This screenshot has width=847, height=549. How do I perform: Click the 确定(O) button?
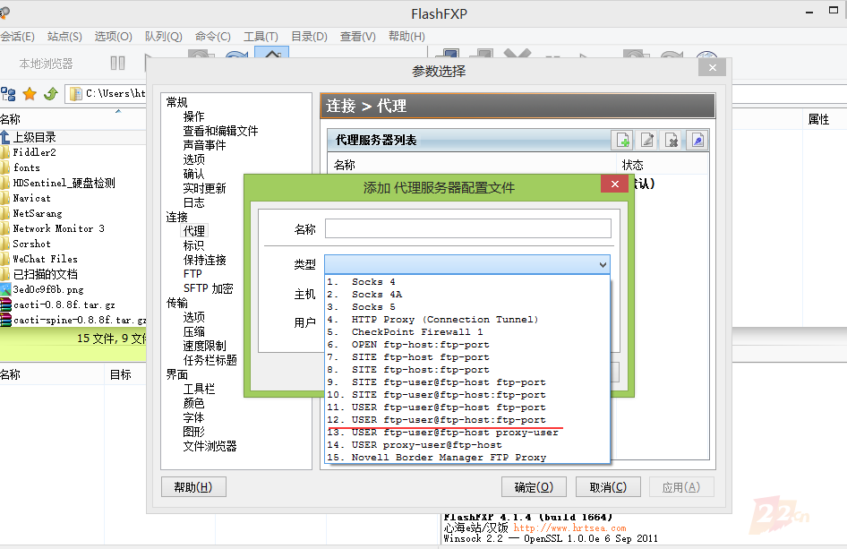[x=534, y=487]
